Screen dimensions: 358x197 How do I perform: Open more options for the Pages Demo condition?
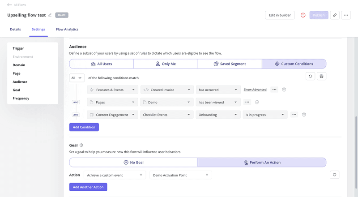(247, 102)
